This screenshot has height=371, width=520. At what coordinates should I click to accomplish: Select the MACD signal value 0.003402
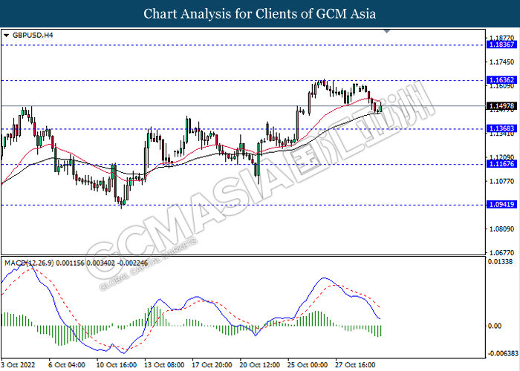(101, 263)
